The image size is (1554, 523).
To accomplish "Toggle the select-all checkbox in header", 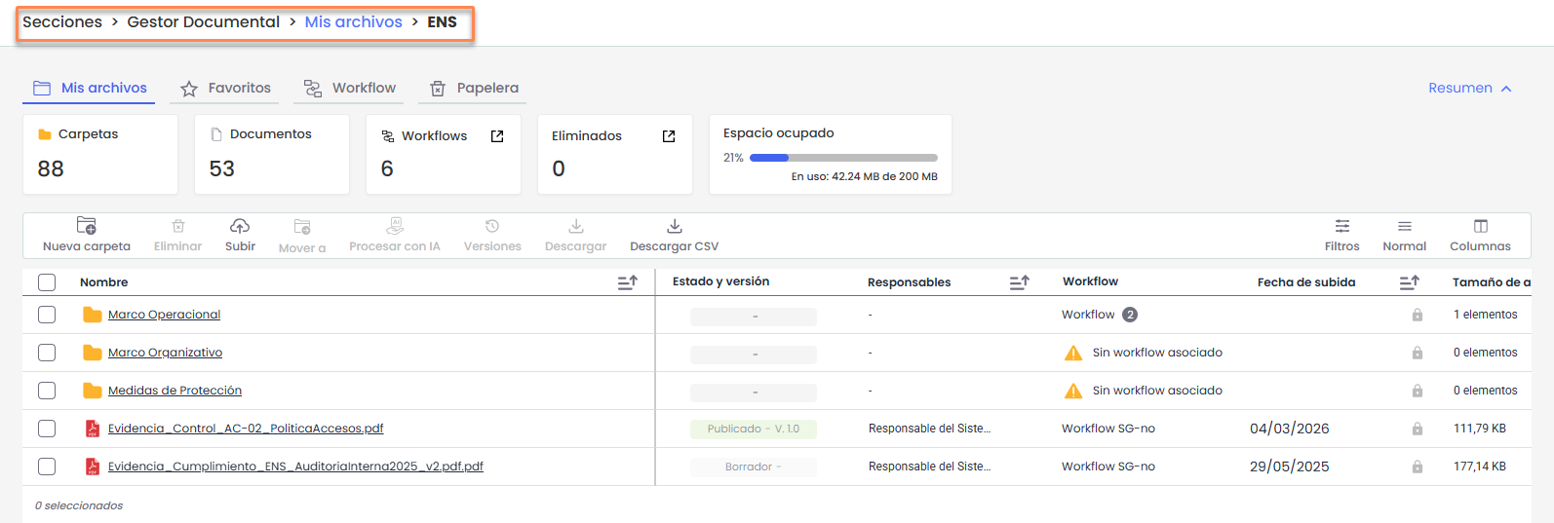I will click(x=47, y=282).
